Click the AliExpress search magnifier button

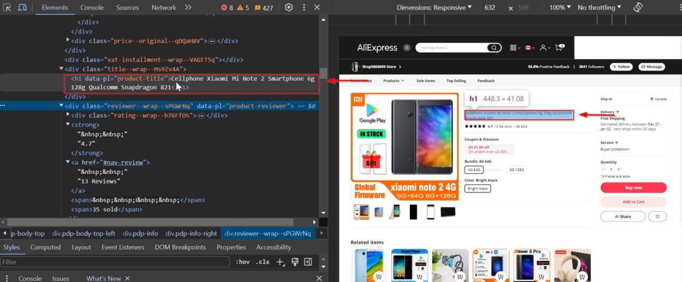pos(494,47)
